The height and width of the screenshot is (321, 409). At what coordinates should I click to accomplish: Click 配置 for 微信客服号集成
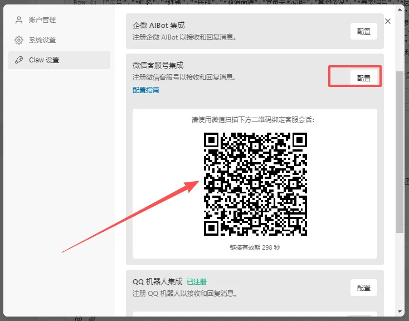[364, 78]
